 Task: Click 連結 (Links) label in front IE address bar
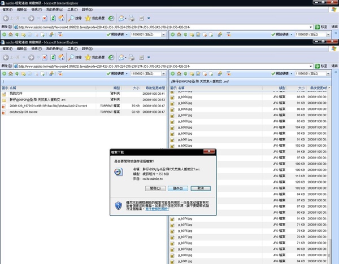point(334,66)
